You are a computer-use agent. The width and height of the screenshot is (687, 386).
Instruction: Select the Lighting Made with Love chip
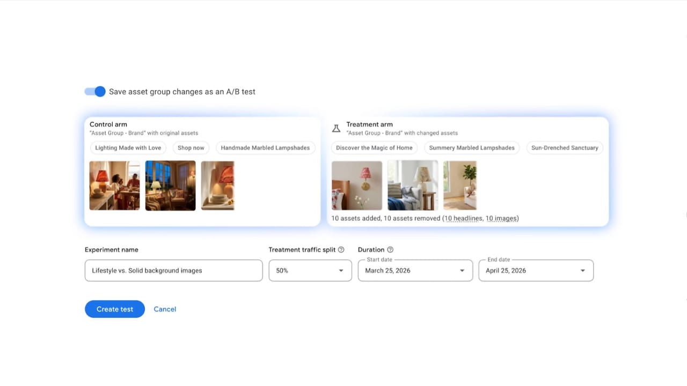click(128, 148)
